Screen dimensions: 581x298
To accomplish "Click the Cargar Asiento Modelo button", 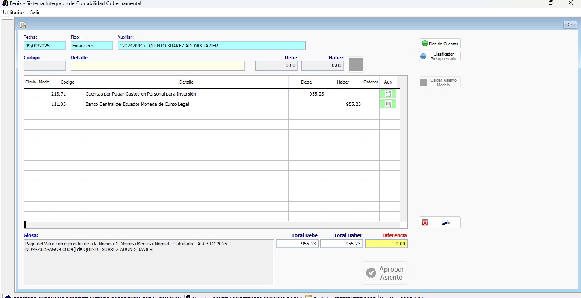I will coord(439,82).
